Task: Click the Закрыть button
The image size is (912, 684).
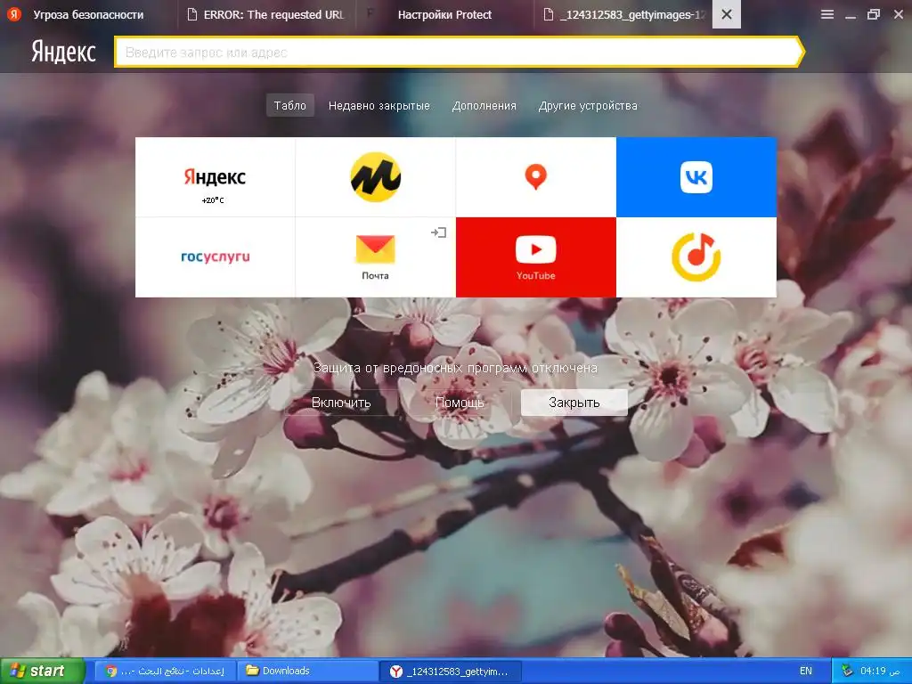Action: coord(574,403)
